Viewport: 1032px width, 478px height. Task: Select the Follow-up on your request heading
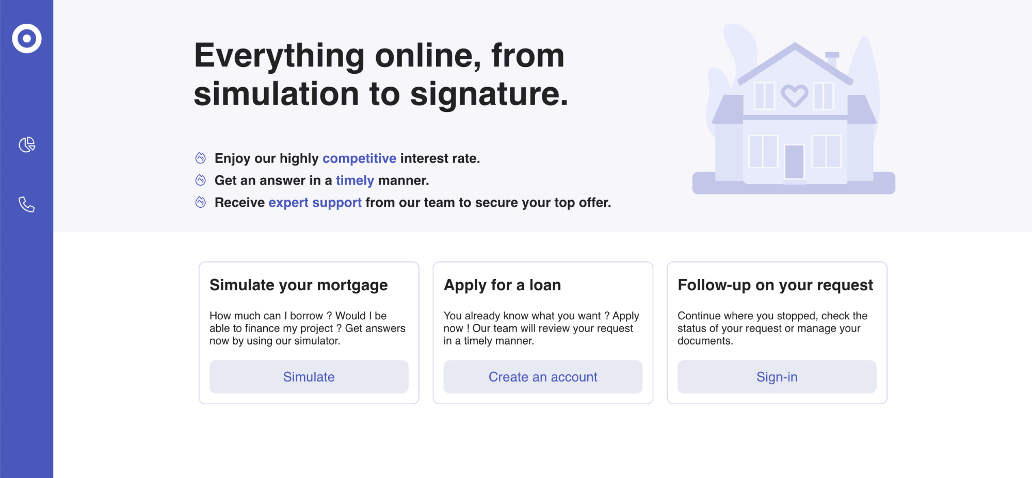[x=775, y=285]
